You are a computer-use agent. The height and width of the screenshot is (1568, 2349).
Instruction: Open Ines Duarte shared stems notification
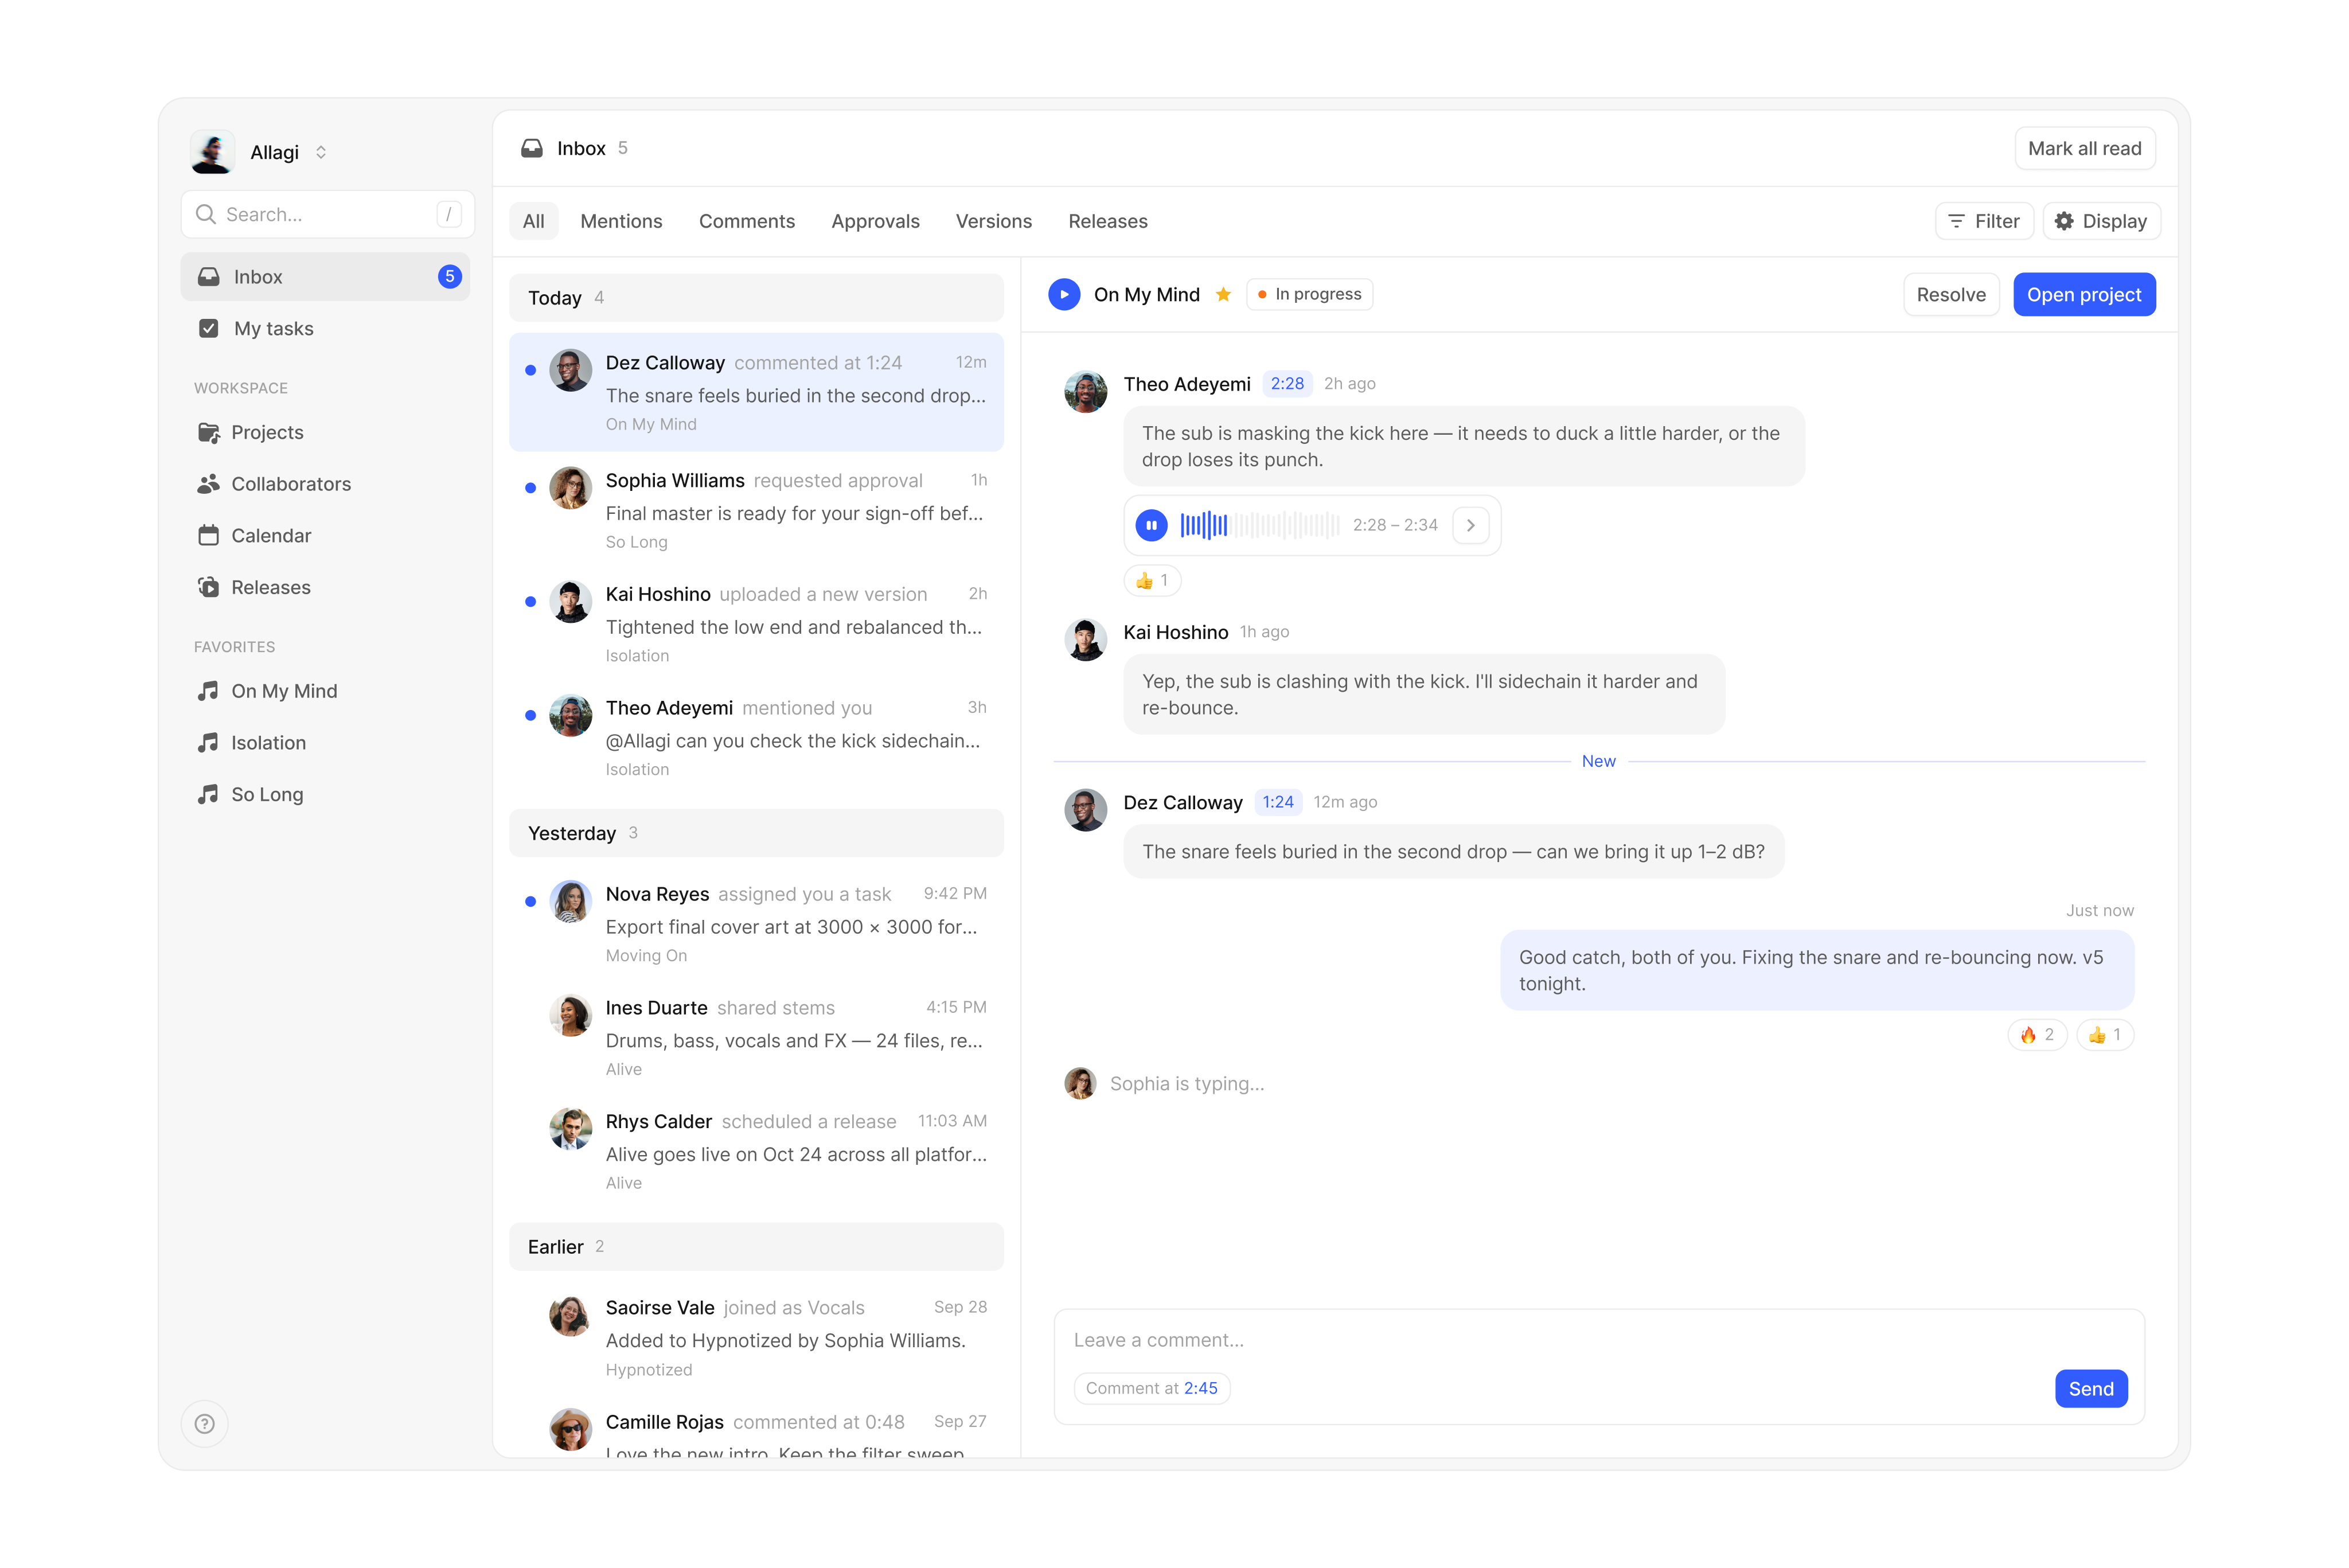click(x=756, y=1038)
